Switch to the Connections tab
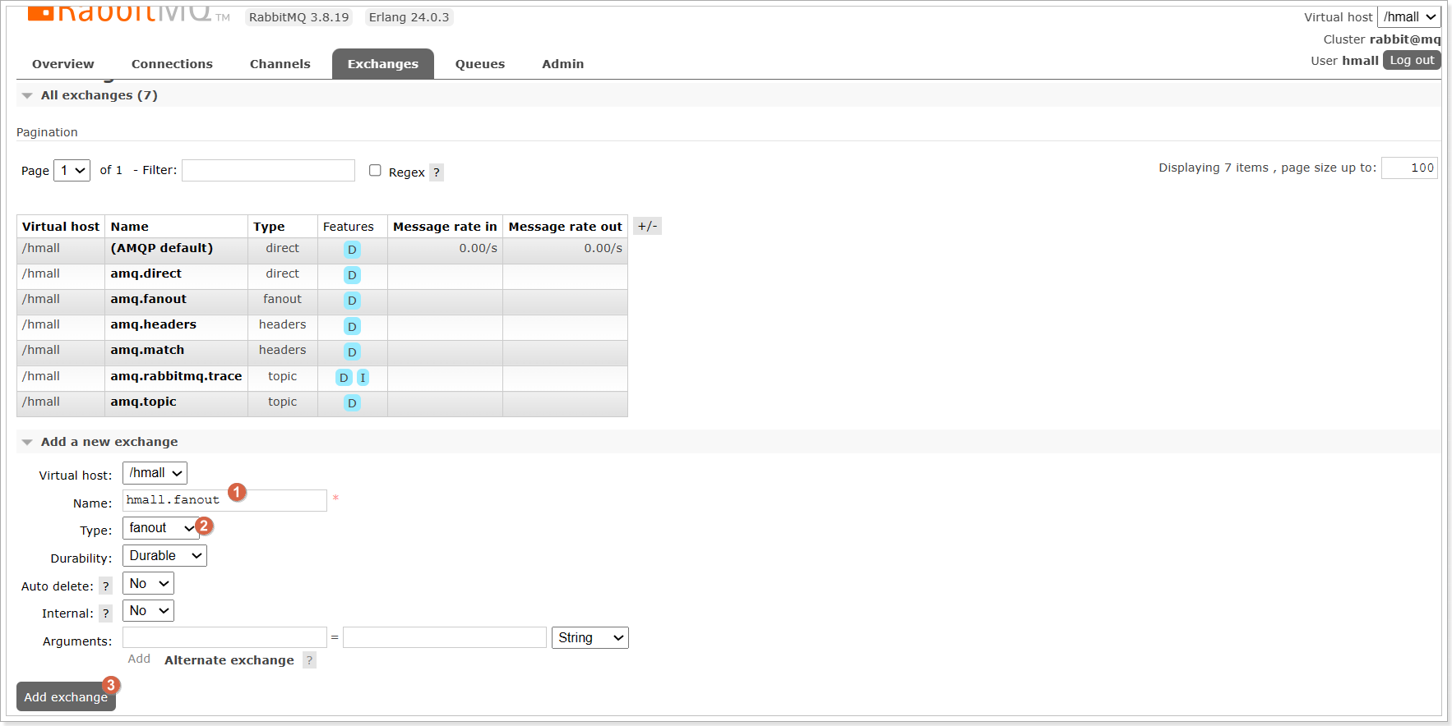Image resolution: width=1452 pixels, height=726 pixels. coord(172,64)
